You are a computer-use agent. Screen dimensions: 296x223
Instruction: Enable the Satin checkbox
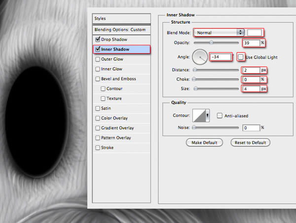pyautogui.click(x=98, y=108)
